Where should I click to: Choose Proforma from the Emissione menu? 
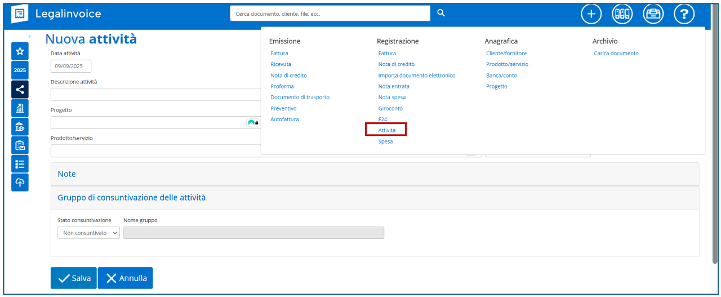(282, 86)
